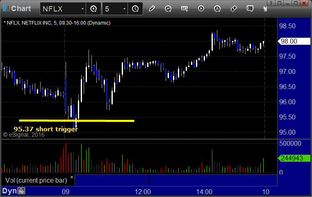Open the symbol settings gear menu
Viewport: 312px width, 197px height.
pyautogui.click(x=93, y=9)
